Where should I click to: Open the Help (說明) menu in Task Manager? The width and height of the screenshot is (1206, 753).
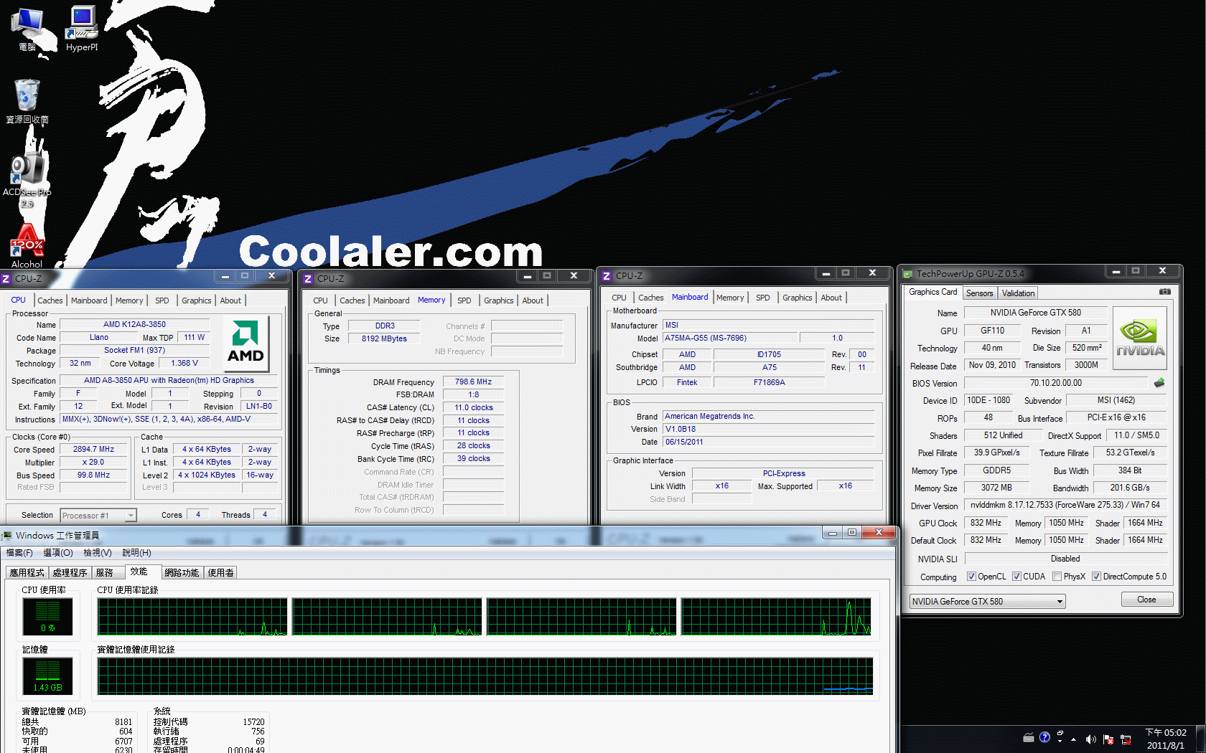(x=136, y=553)
